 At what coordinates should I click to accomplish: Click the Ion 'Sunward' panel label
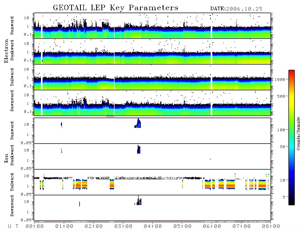[x=12, y=131]
